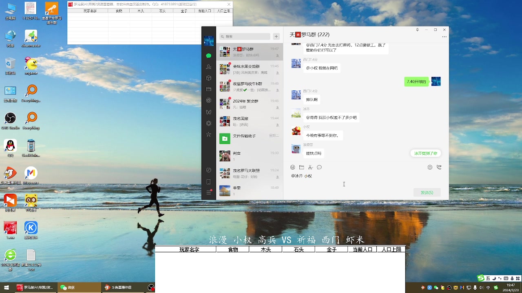Open the 此电脑 desktop icon
This screenshot has width=522, height=293.
[x=10, y=11]
